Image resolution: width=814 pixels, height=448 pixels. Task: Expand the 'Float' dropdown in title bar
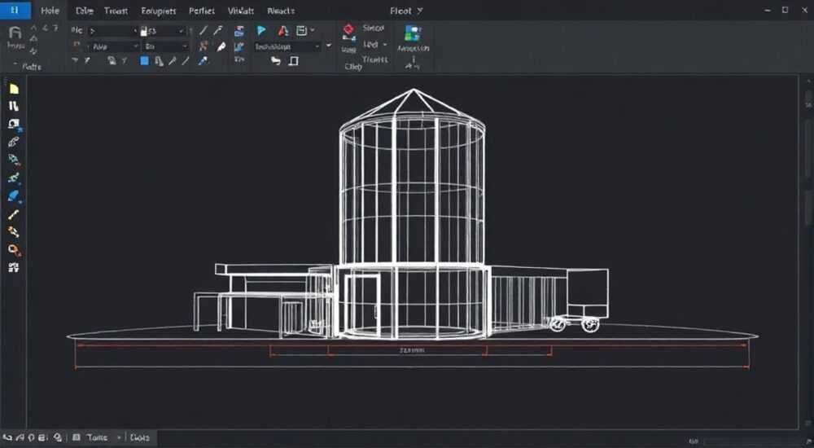click(x=406, y=11)
